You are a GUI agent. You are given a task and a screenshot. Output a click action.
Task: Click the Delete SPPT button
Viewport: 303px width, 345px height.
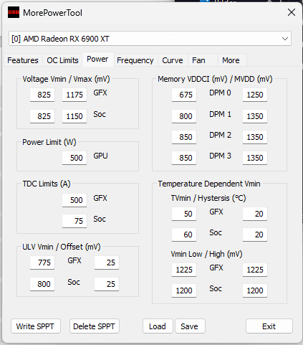coord(95,326)
